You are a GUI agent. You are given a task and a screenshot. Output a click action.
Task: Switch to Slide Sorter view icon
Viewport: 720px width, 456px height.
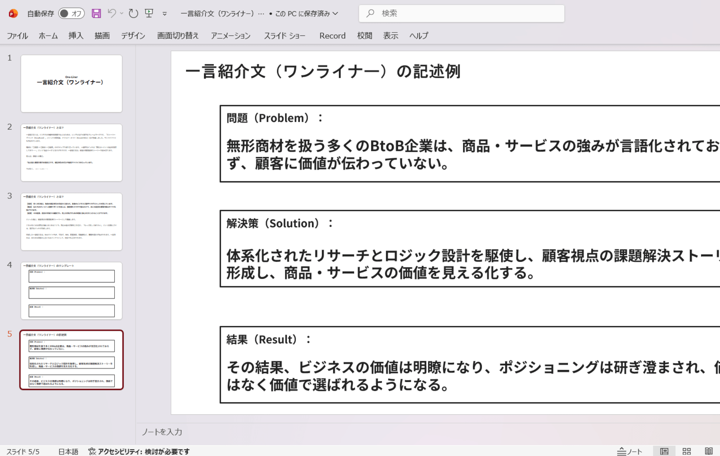click(x=687, y=451)
